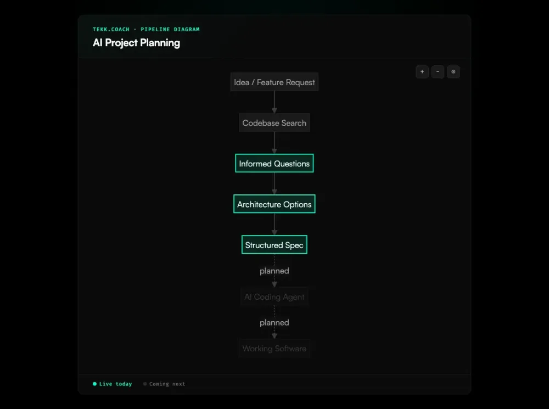Click the reset view icon beside zoom controls
This screenshot has height=409, width=549.
click(453, 72)
